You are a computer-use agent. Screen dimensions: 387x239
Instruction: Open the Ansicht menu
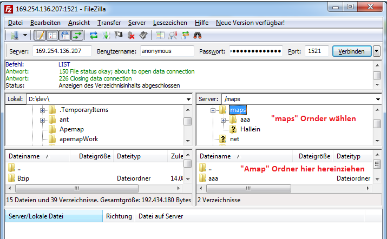pyautogui.click(x=79, y=23)
